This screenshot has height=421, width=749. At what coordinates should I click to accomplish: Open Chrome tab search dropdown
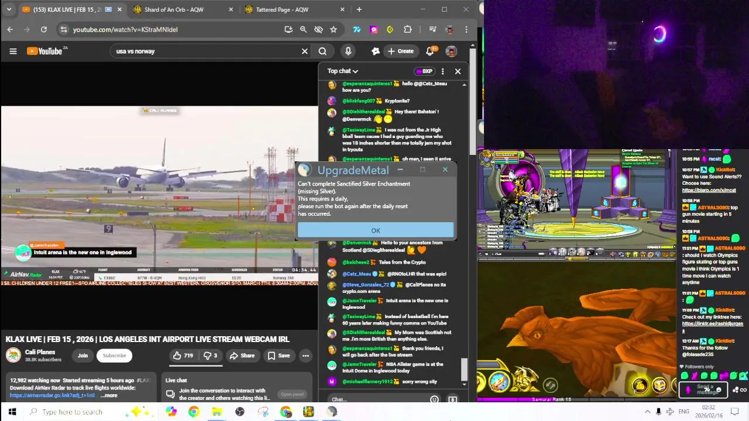pyautogui.click(x=10, y=9)
